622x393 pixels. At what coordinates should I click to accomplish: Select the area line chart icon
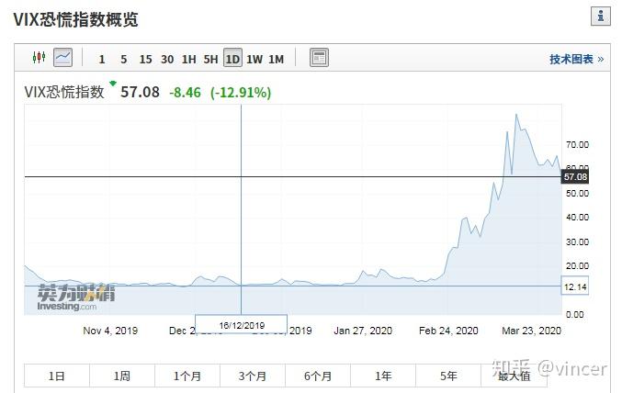coord(62,58)
